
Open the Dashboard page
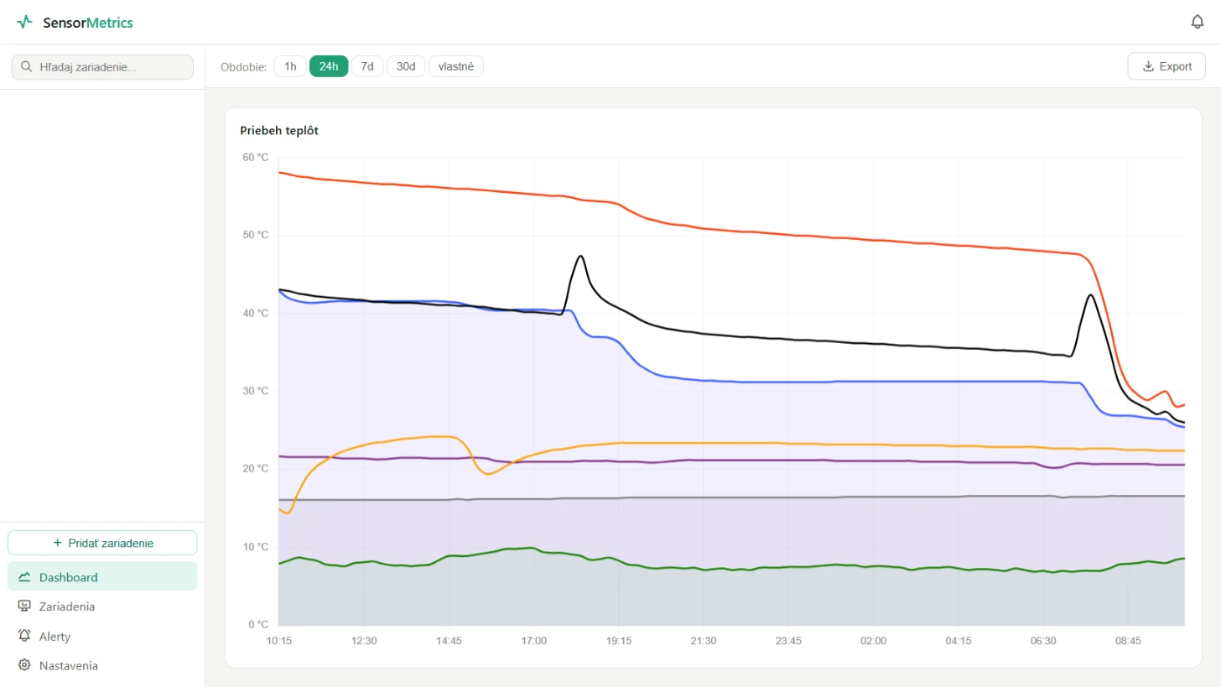[x=102, y=577]
